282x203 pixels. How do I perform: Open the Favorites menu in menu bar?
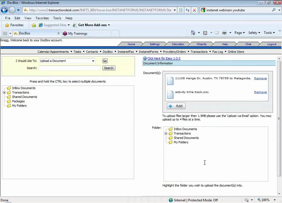tap(42, 18)
